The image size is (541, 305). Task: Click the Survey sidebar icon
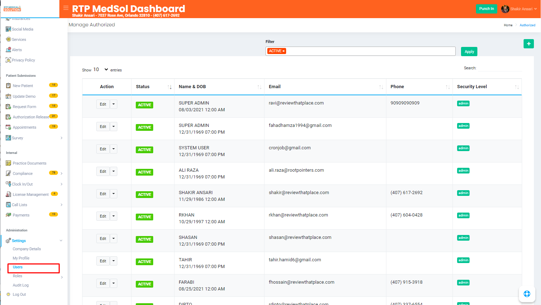pyautogui.click(x=8, y=138)
